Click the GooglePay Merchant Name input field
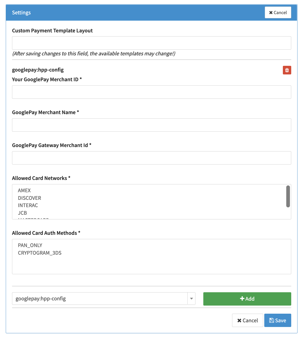Screen dimensions: 303x339 (151, 125)
